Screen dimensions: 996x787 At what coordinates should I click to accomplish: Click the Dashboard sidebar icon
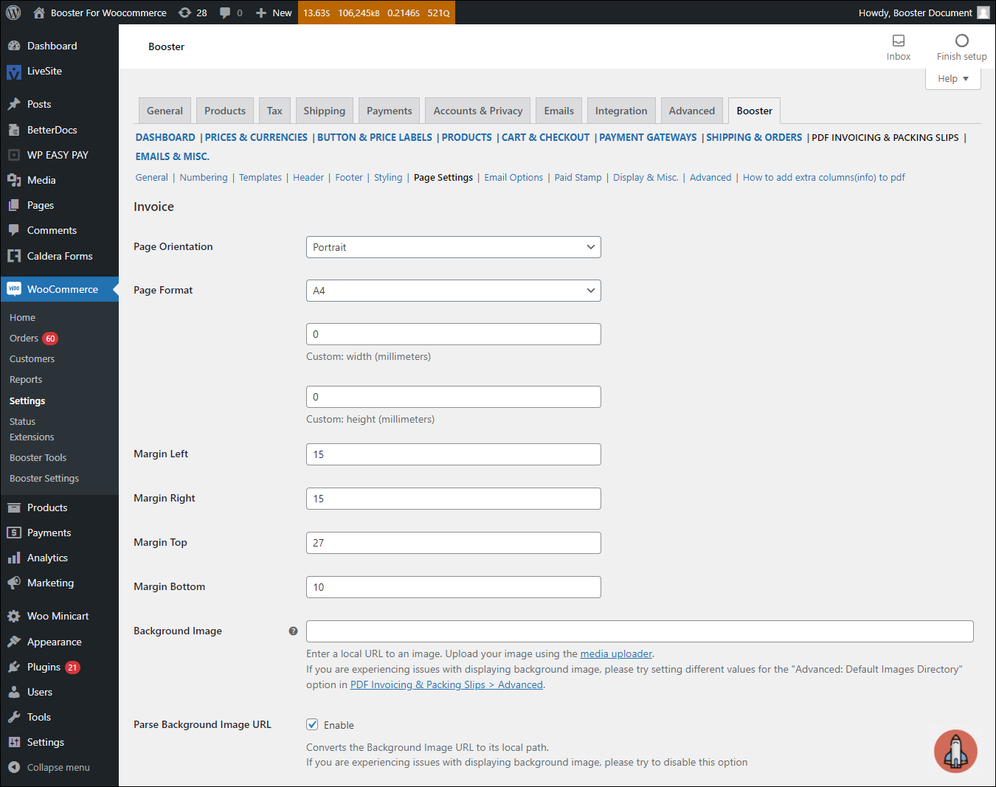tap(14, 46)
